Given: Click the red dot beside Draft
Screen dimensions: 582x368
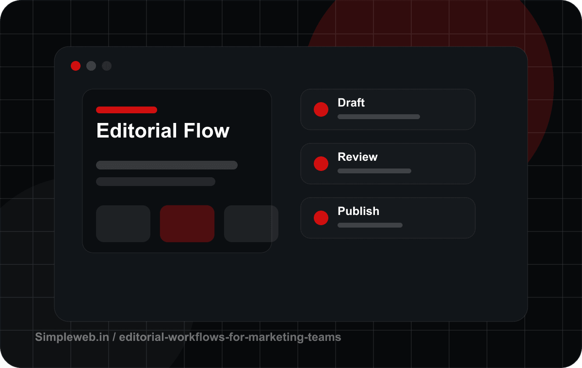Looking at the screenshot, I should [321, 109].
